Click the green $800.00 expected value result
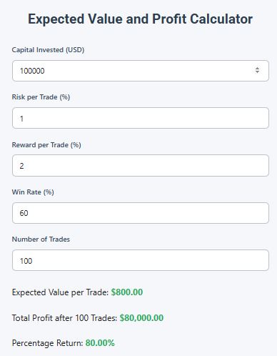This screenshot has height=356, width=277. [127, 292]
